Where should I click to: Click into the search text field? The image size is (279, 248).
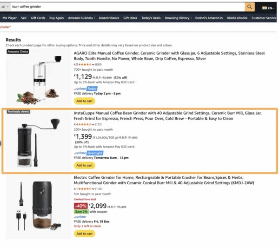click(x=126, y=7)
